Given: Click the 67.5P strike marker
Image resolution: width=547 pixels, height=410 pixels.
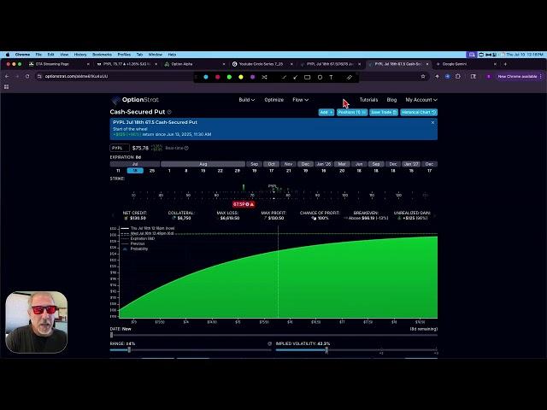Looking at the screenshot, I should tap(243, 204).
